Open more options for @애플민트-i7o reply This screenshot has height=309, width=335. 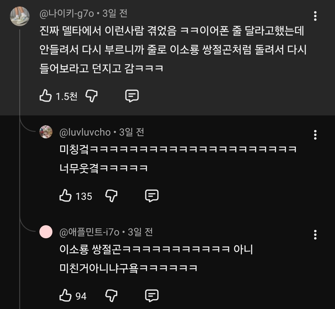[315, 235]
